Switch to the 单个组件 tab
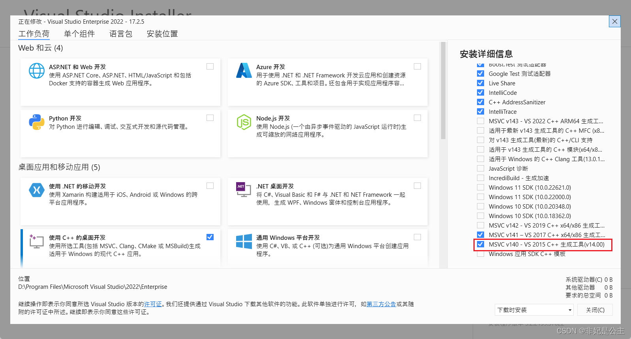 tap(79, 34)
